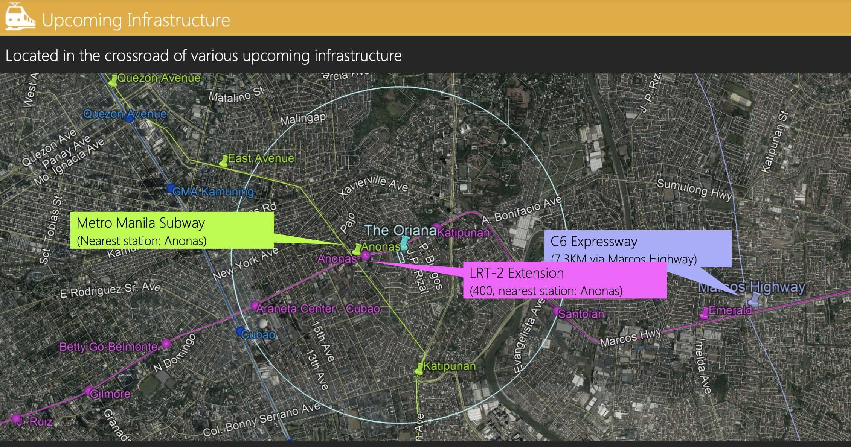Select Araneta Center-Cubao station marker
This screenshot has height=447, width=851.
click(255, 305)
